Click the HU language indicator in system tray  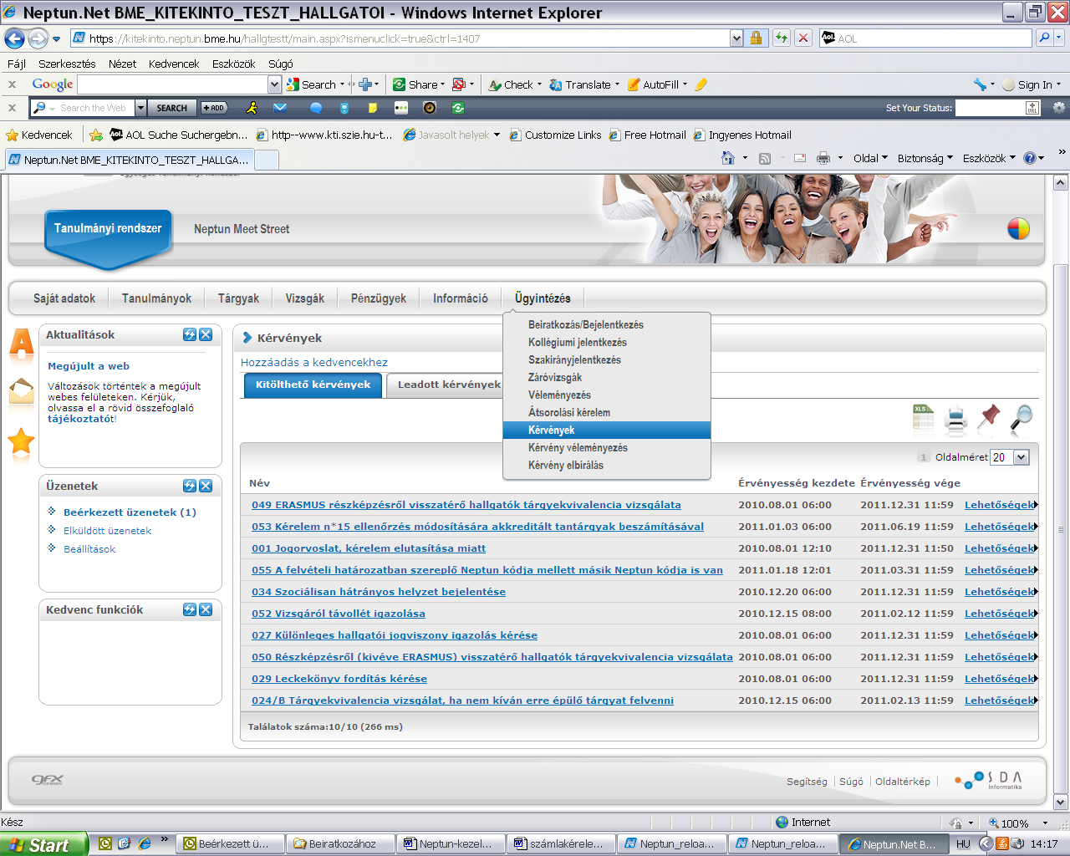tap(963, 844)
